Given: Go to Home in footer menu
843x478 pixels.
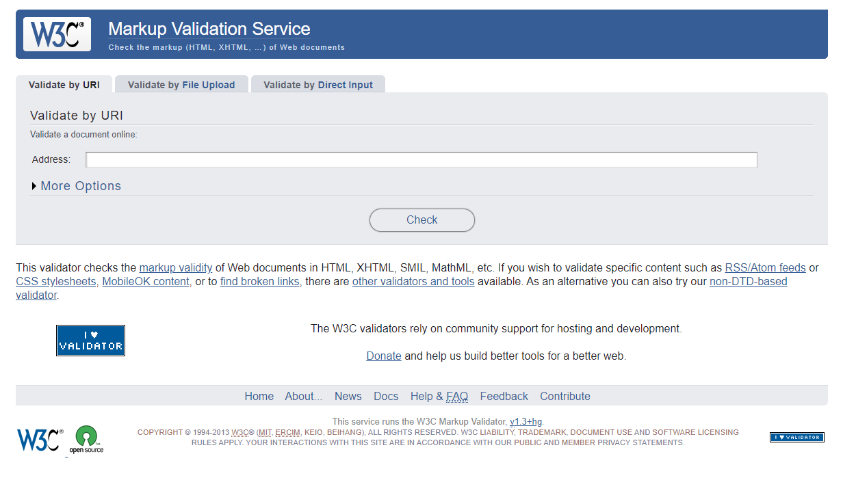Looking at the screenshot, I should pos(259,397).
